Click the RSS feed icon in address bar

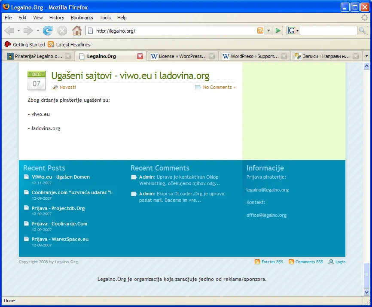point(260,30)
